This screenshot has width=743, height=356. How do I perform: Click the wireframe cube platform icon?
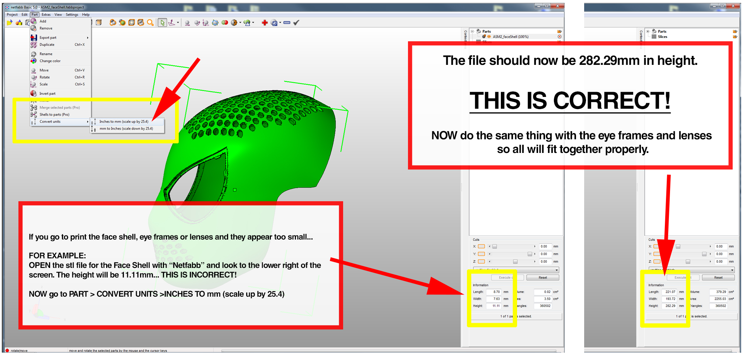pyautogui.click(x=132, y=23)
